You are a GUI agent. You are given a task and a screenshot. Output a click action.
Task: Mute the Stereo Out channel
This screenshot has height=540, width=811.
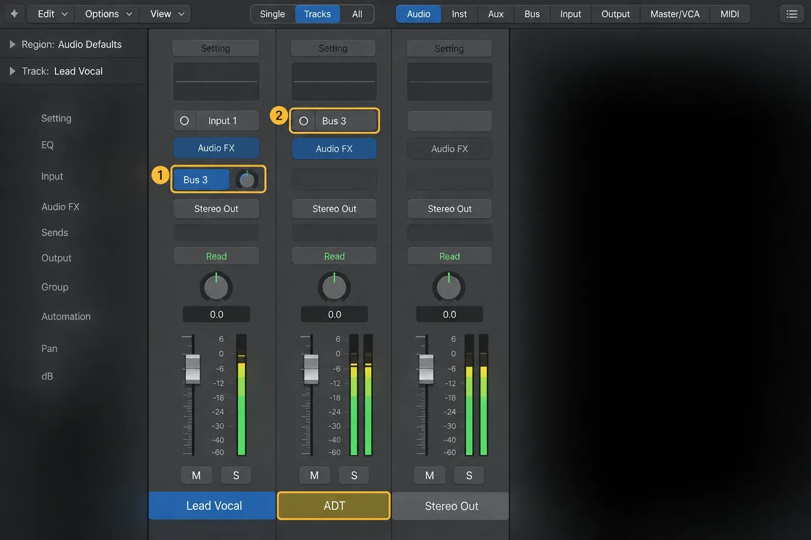pos(430,475)
